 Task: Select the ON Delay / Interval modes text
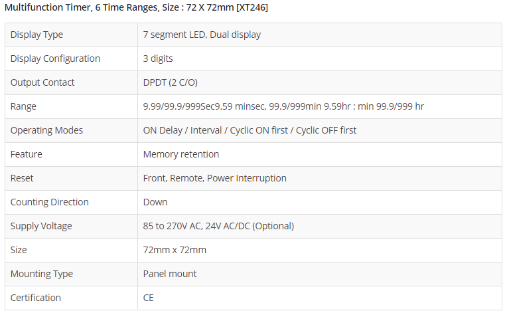pos(250,130)
